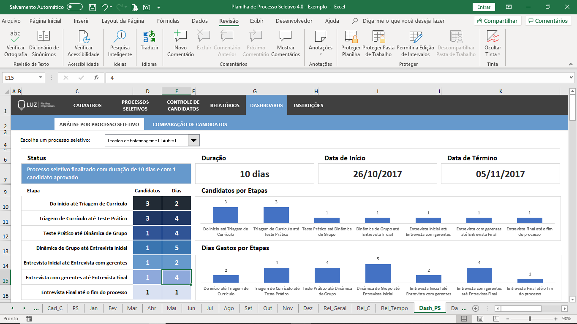The image size is (577, 324).
Task: Click the zoom slider handle
Action: 530,319
